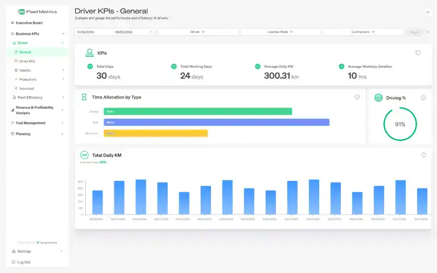Click the Driving % info icon

coord(423,98)
